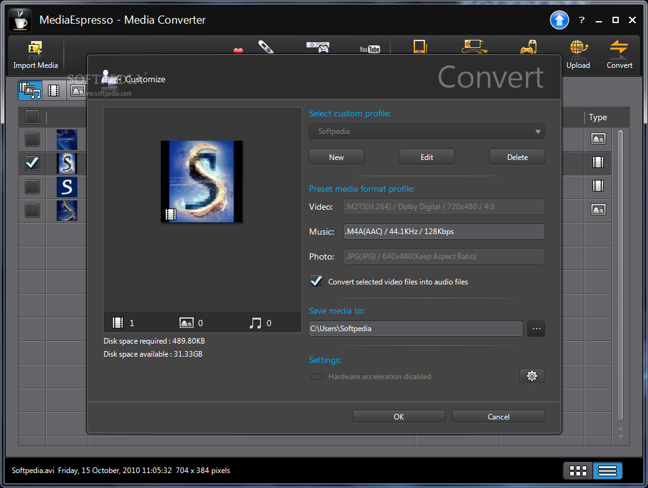The width and height of the screenshot is (648, 488).
Task: Click the third row's video type icon
Action: (x=598, y=185)
